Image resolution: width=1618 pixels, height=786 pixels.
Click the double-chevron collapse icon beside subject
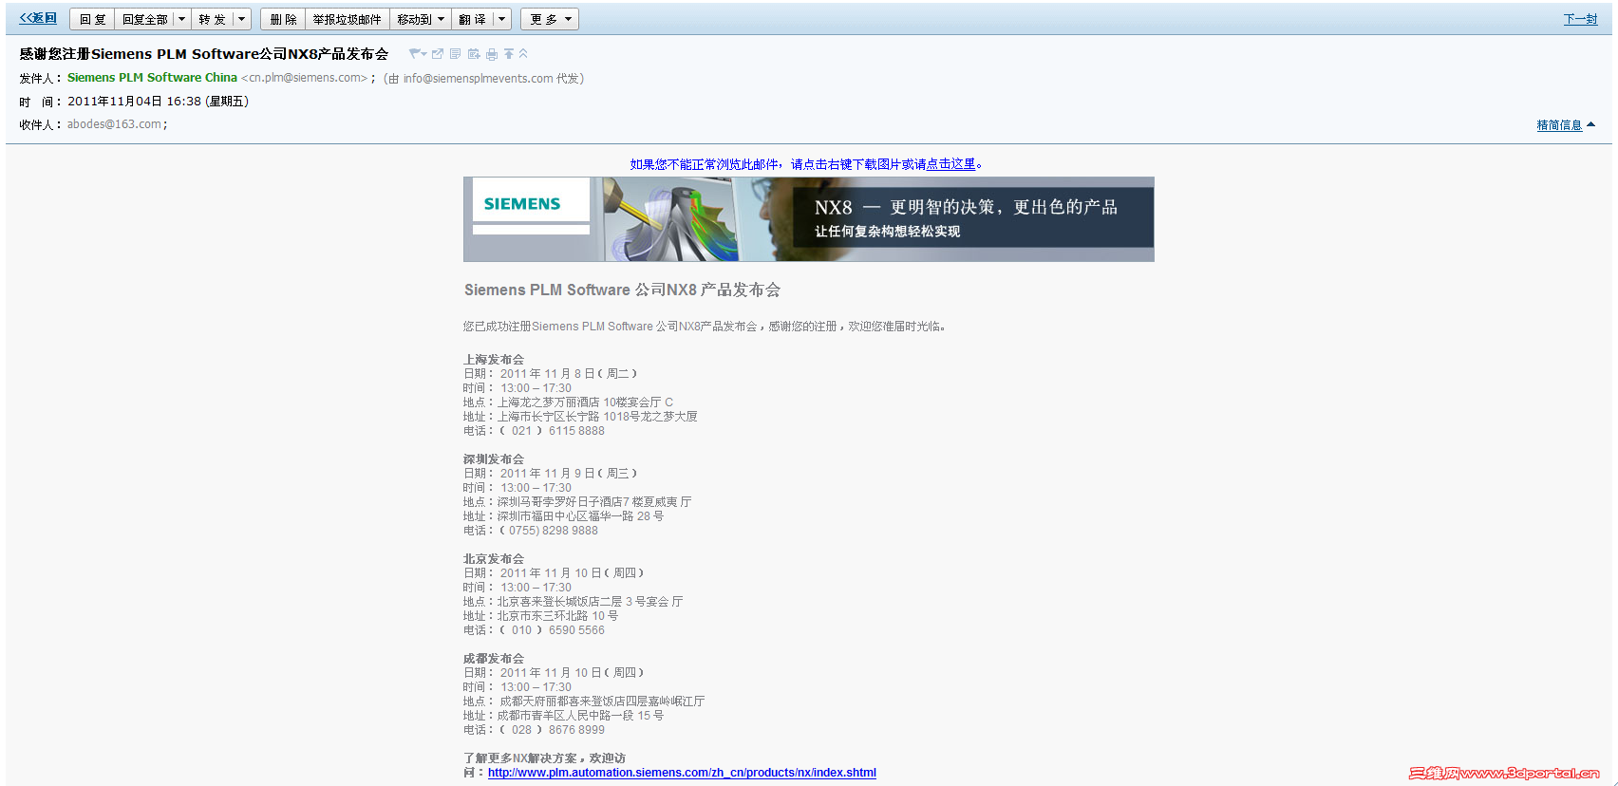click(523, 53)
